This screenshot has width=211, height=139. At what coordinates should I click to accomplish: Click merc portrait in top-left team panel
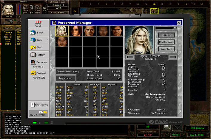click(x=9, y=10)
